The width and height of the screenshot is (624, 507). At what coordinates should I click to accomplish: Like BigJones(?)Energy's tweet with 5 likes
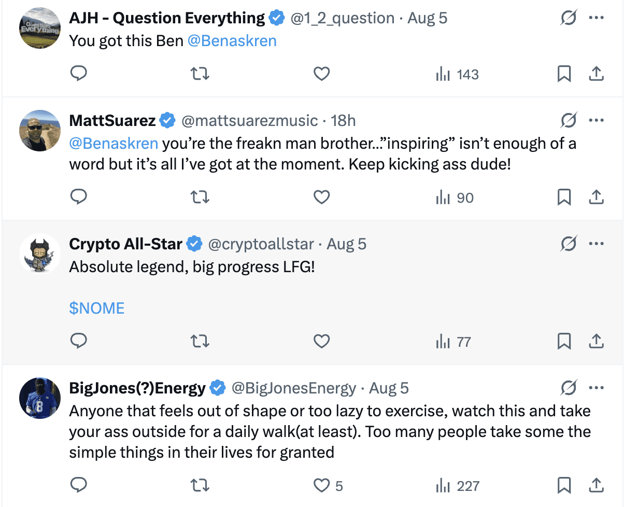click(322, 486)
